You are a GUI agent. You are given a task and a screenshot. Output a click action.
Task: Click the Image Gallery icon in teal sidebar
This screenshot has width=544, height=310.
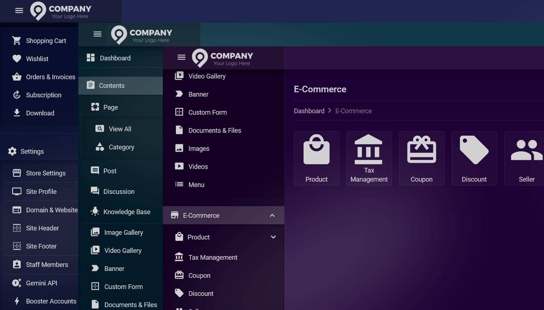[x=95, y=232]
